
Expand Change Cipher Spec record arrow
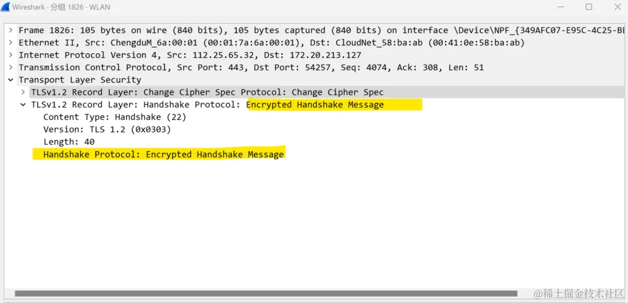pos(24,92)
